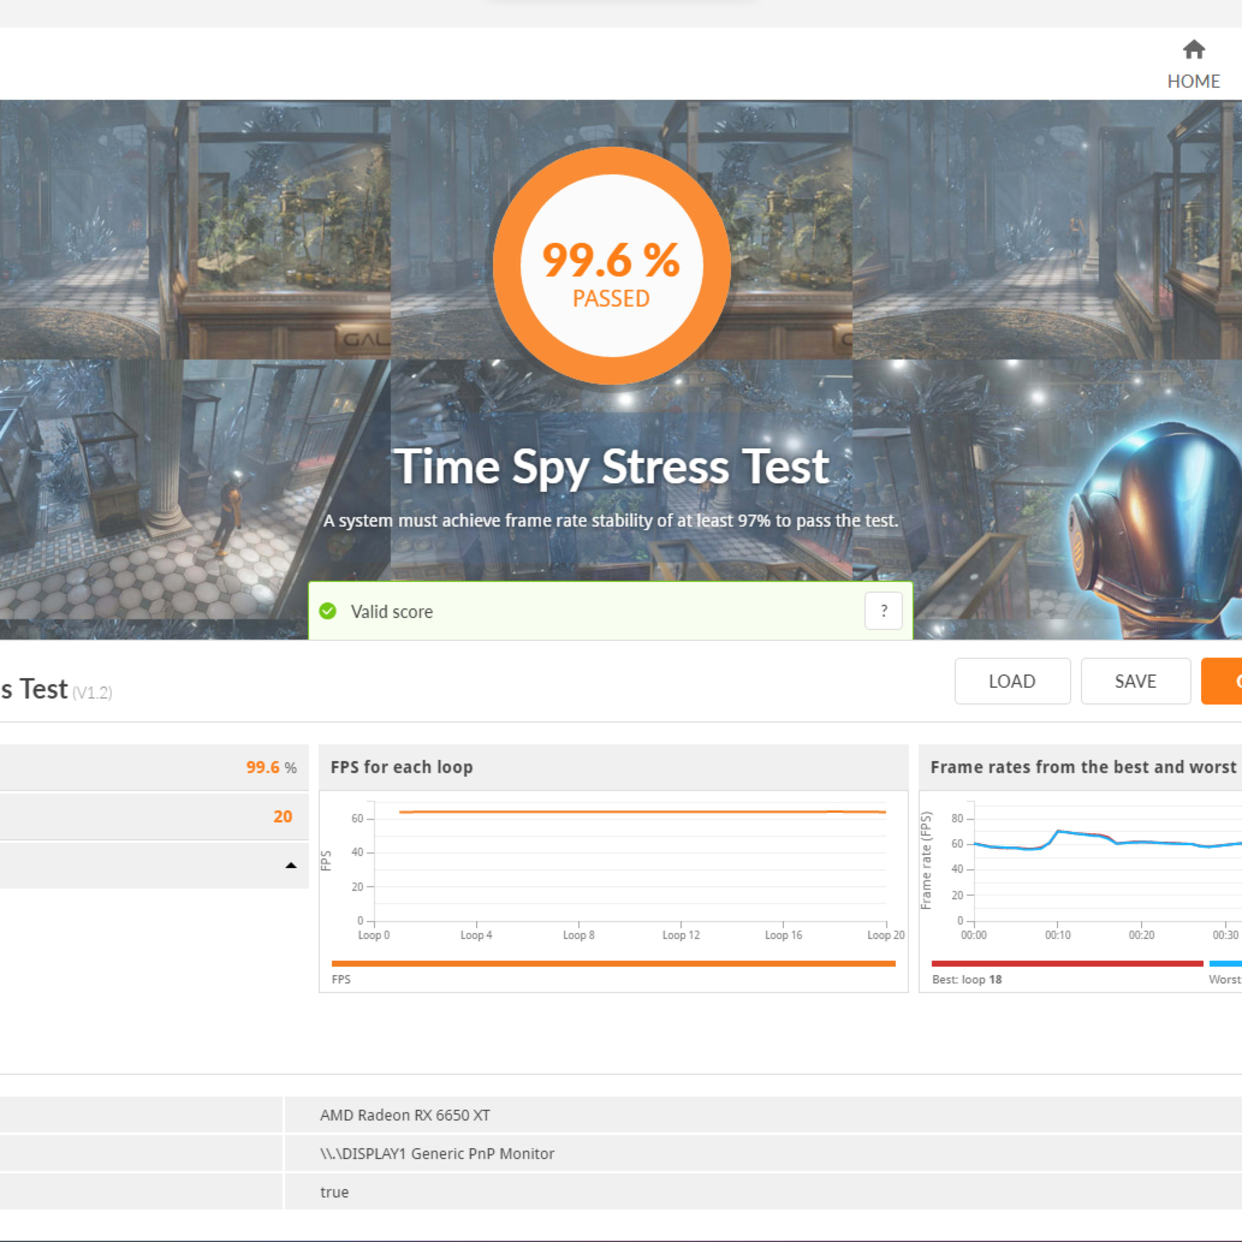Click the orange button beside SAVE
1242x1242 pixels.
1221,681
